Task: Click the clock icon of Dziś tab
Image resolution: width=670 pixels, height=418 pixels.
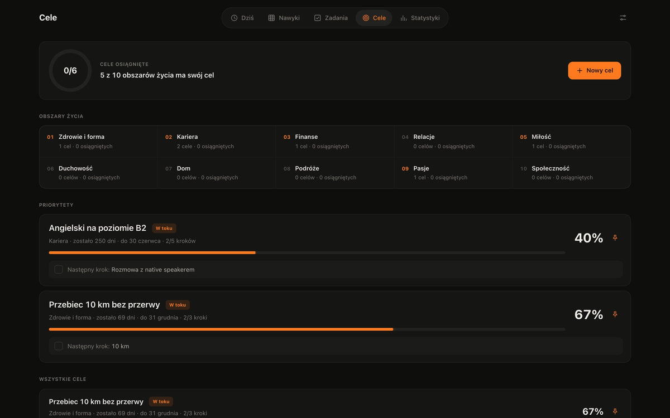Action: tap(234, 18)
